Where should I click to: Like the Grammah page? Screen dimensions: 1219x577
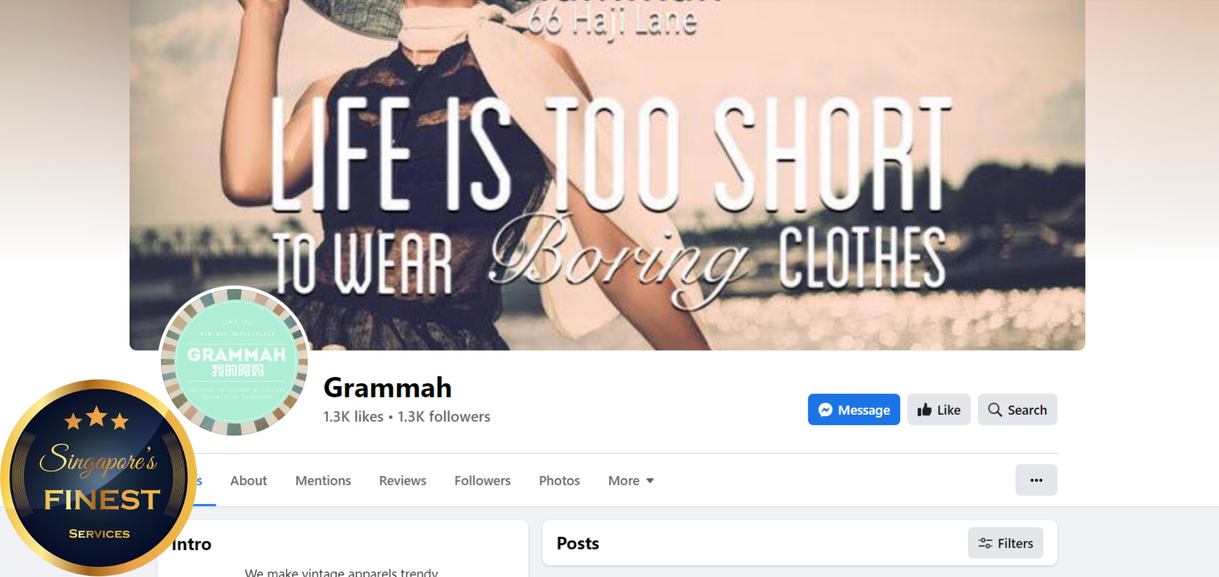[939, 410]
